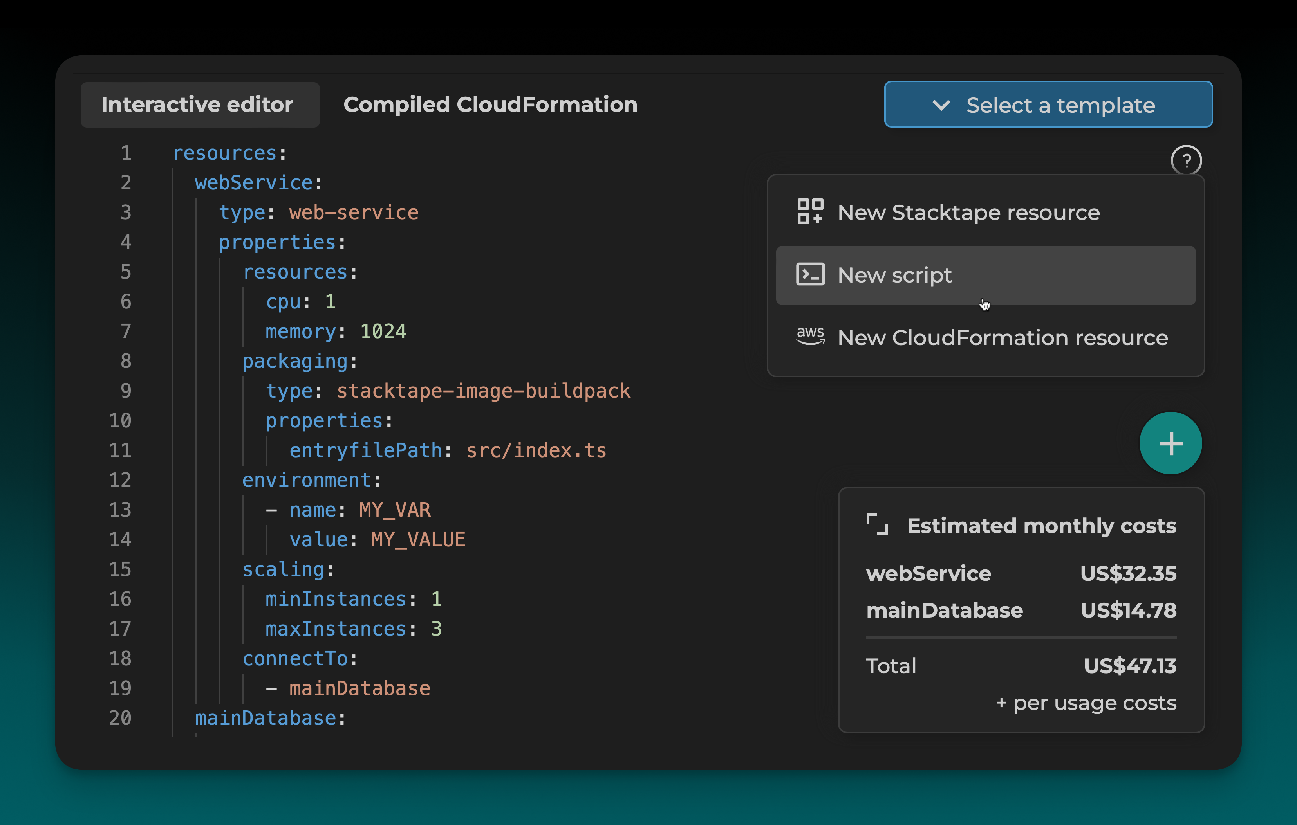The image size is (1297, 825).
Task: Open the Select a template dropdown
Action: tap(1048, 104)
